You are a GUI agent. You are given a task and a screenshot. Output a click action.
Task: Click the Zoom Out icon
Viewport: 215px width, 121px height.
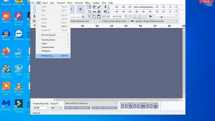(130, 16)
